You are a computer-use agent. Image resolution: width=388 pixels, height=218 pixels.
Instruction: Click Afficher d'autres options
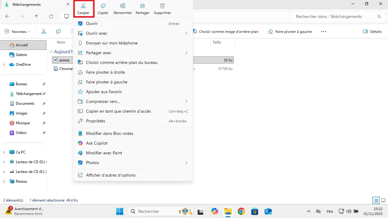111,175
